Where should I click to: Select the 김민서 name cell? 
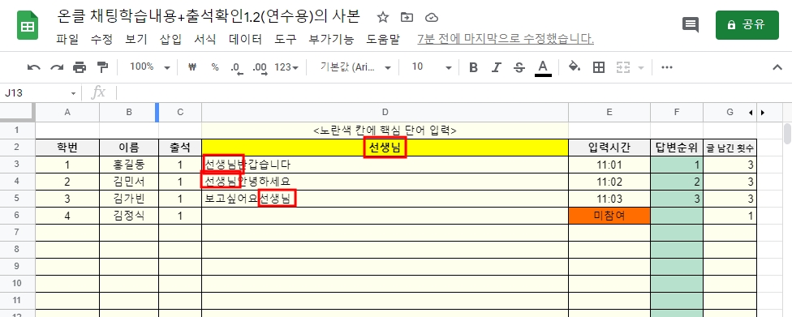(x=129, y=182)
